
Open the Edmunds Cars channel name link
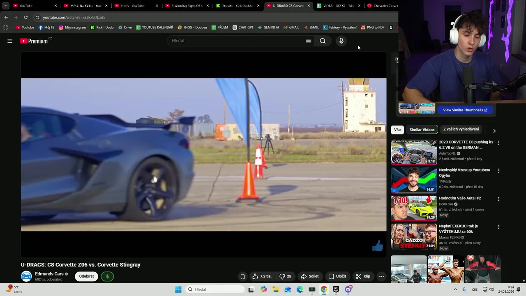(x=49, y=274)
